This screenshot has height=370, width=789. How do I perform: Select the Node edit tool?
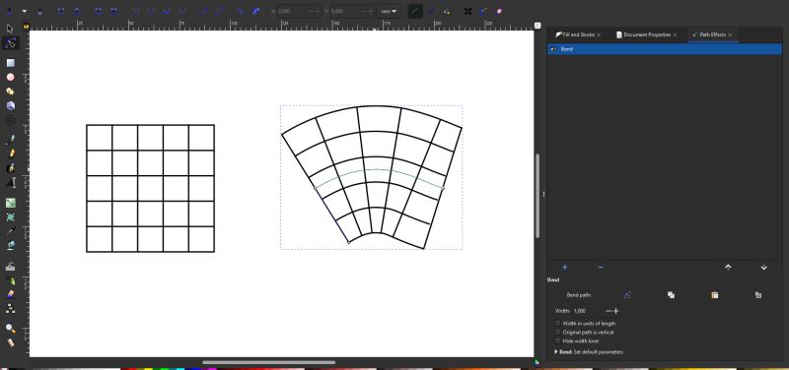coord(10,43)
